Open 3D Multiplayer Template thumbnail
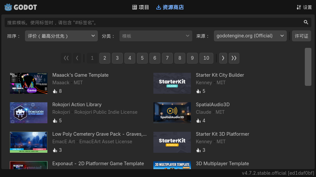The image size is (316, 177). (x=172, y=165)
